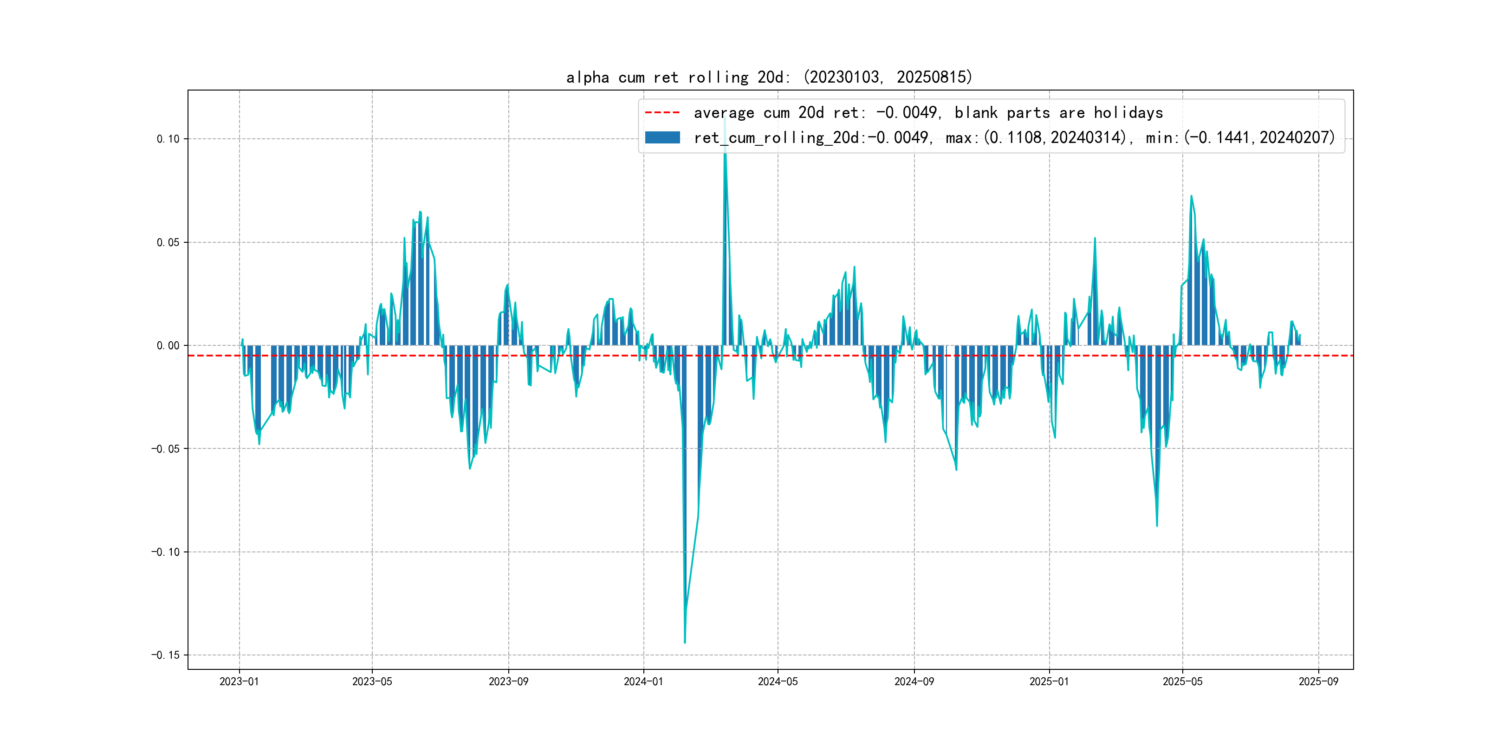Click the 2024-09 x-axis label
Viewport: 1504px width, 752px height.
914,681
